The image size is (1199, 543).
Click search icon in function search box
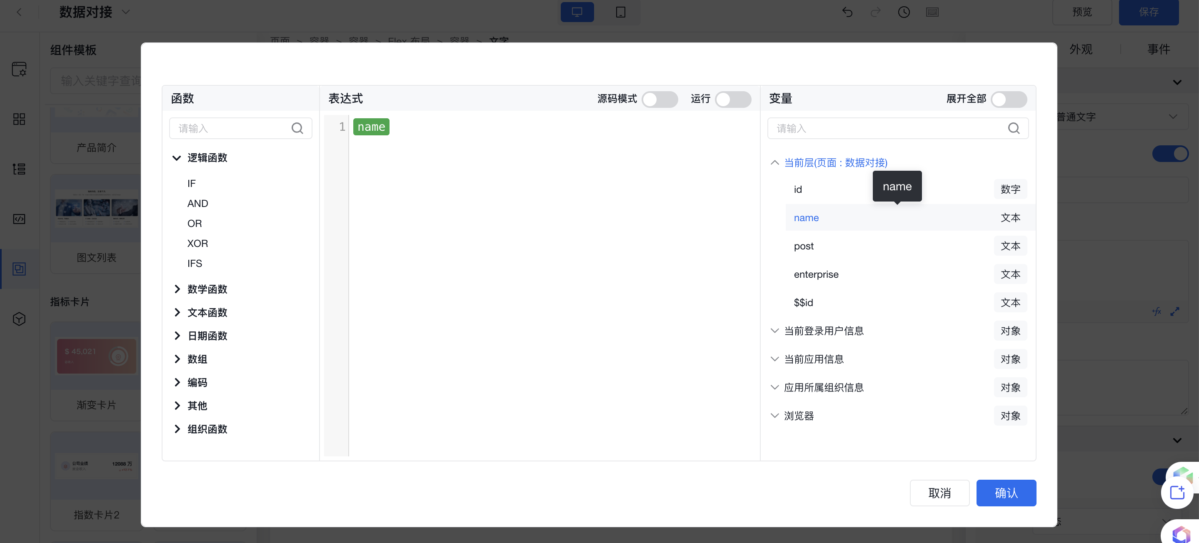(x=297, y=128)
